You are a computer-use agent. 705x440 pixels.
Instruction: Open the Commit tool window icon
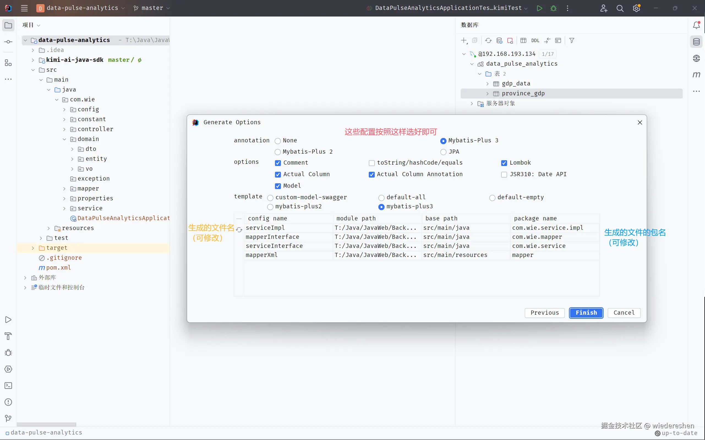point(8,42)
